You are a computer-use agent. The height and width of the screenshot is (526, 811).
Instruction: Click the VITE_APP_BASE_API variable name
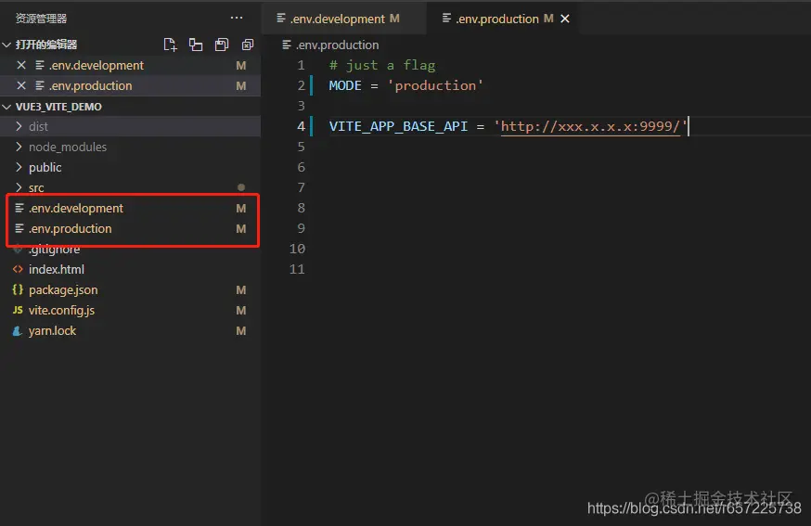tap(398, 126)
